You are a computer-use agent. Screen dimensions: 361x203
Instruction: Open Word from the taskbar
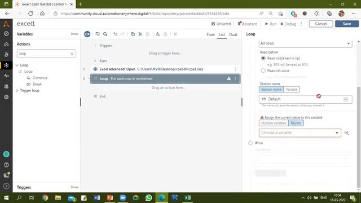[97, 198]
